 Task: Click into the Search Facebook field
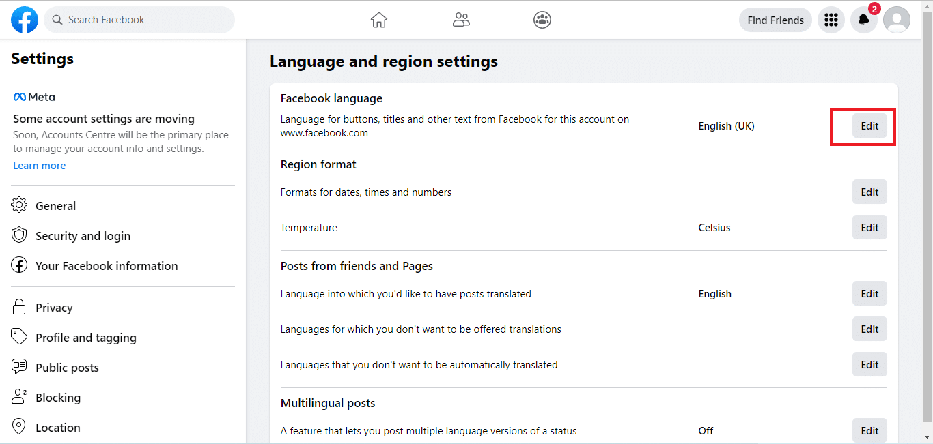pos(139,20)
